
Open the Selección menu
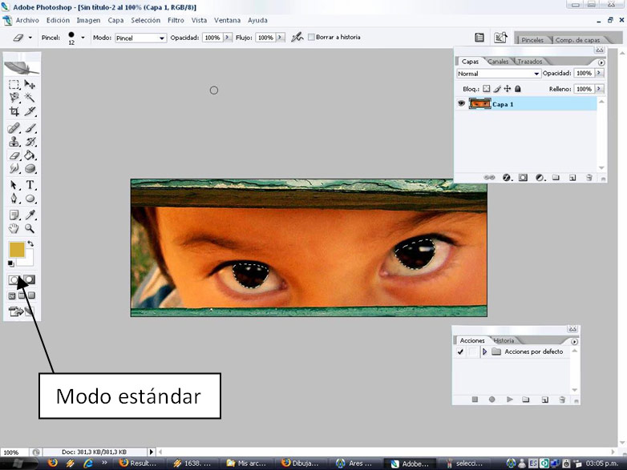[146, 20]
